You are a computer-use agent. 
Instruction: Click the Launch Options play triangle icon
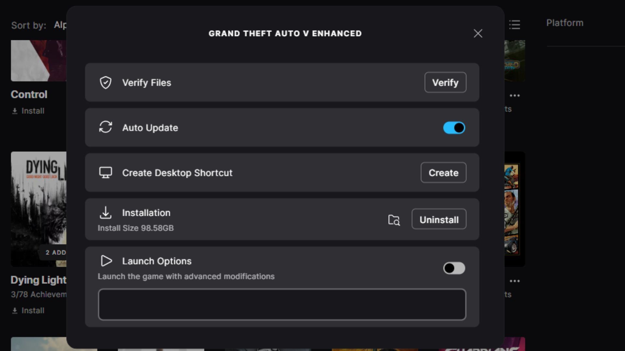coord(106,261)
